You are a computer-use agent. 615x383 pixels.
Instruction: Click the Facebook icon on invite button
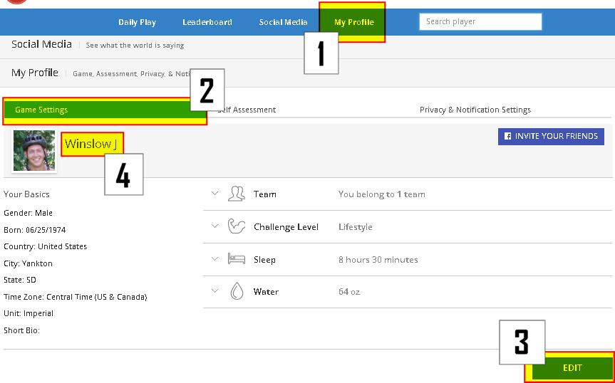(x=507, y=136)
